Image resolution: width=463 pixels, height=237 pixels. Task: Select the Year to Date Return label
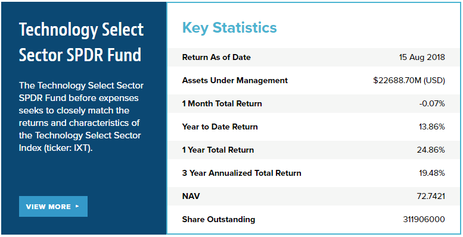(220, 127)
